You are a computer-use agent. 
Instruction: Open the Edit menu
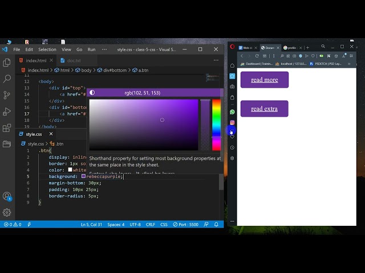[29, 49]
